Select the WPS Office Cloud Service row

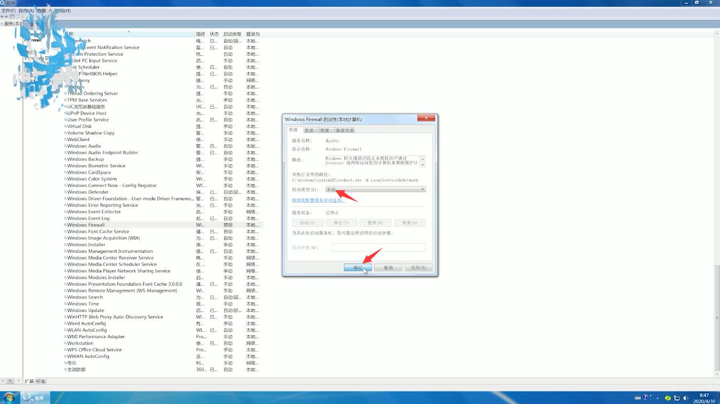coord(163,350)
